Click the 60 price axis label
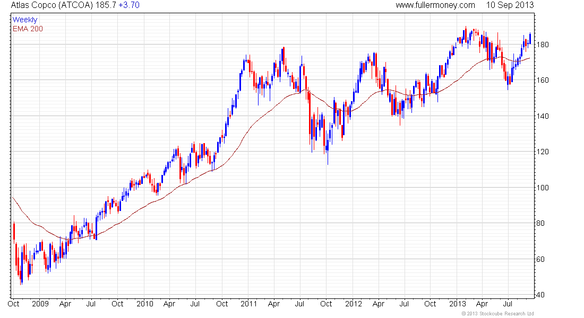584x318 pixels. 540,259
